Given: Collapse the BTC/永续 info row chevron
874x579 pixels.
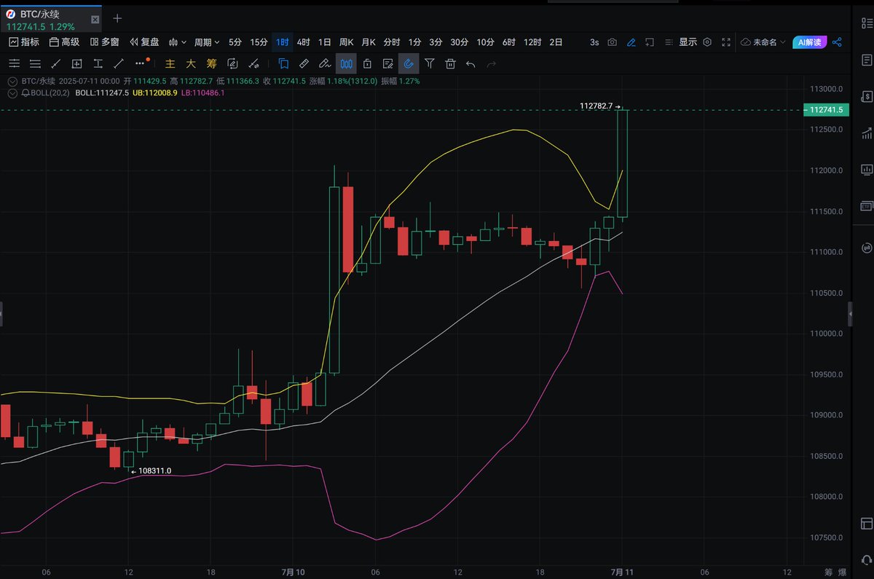Looking at the screenshot, I should point(12,82).
